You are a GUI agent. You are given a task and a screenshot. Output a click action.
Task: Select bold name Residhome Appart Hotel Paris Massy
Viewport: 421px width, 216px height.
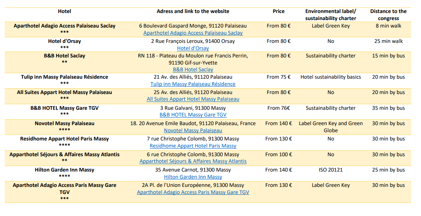point(64,139)
